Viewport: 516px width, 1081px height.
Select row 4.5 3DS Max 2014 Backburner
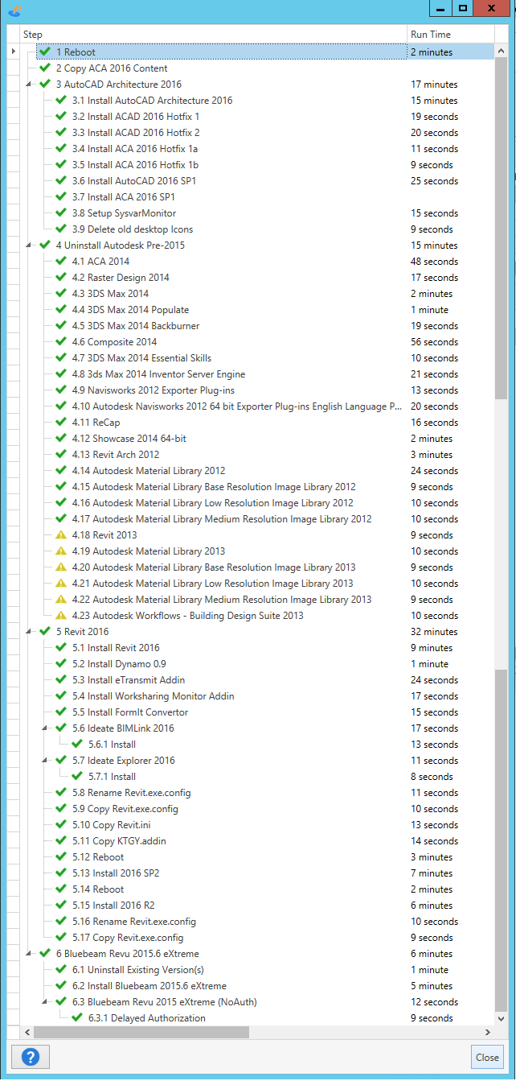pos(257,326)
